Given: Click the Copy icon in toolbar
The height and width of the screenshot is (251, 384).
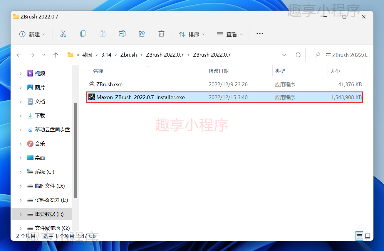Looking at the screenshot, I should 83,34.
